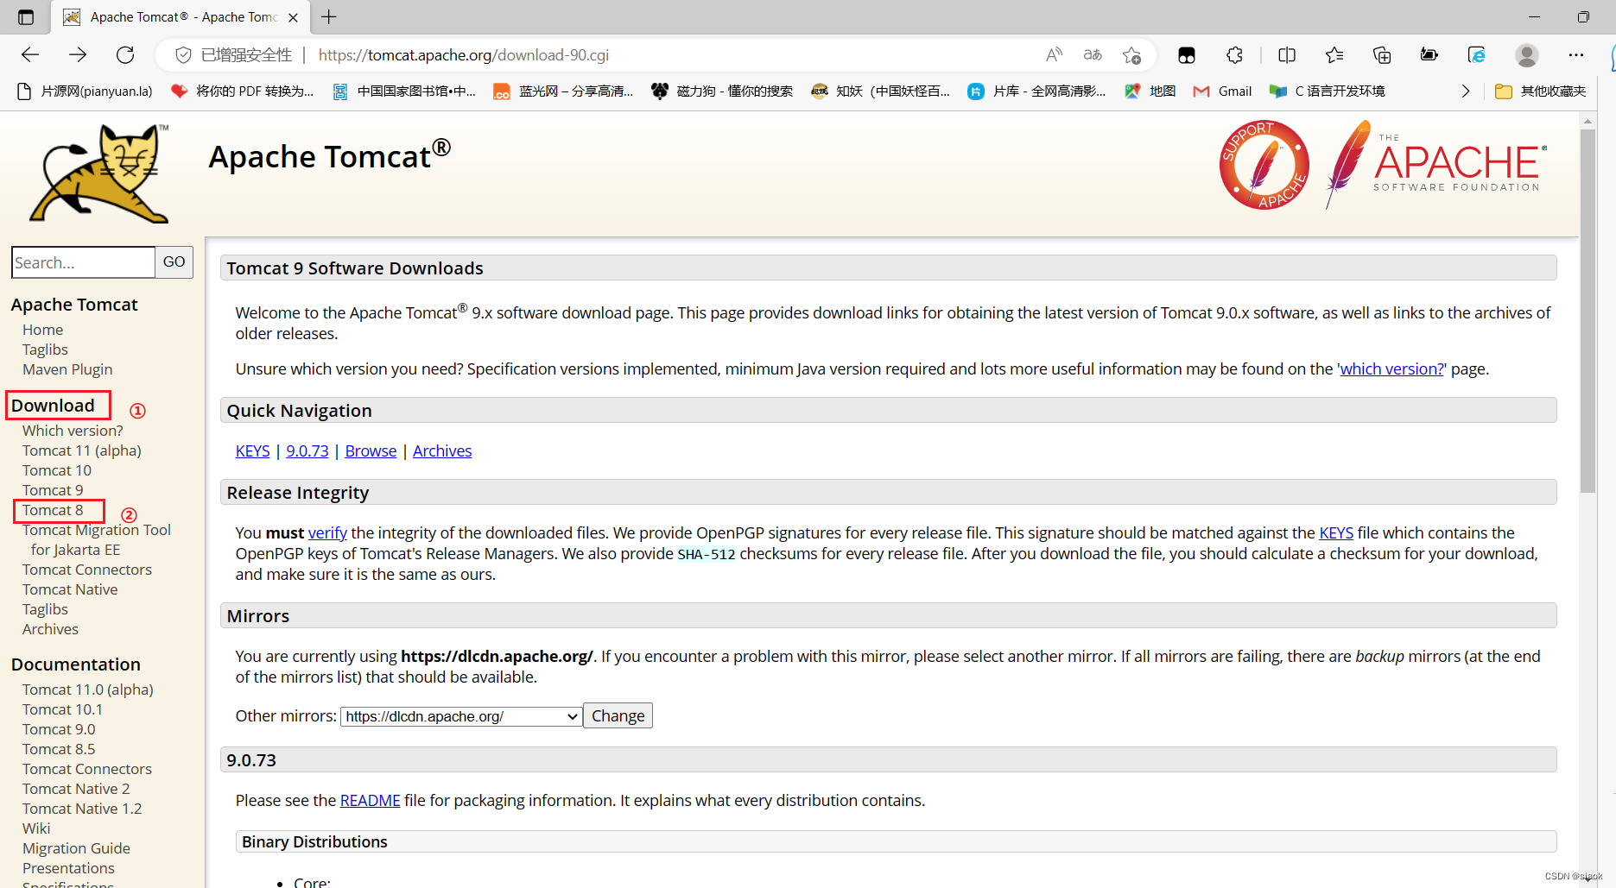Click the Change mirror button
The height and width of the screenshot is (888, 1616).
click(618, 716)
